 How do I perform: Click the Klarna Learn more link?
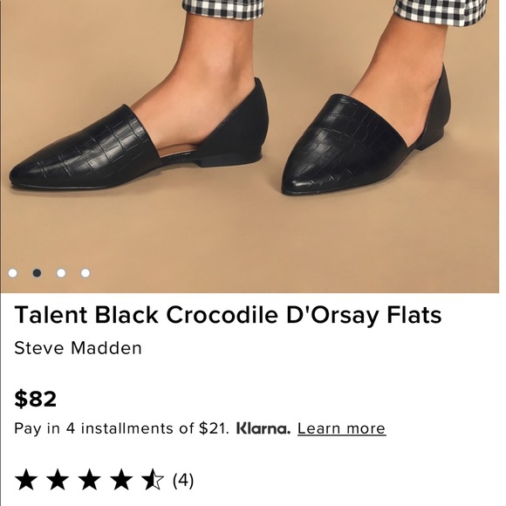[341, 428]
